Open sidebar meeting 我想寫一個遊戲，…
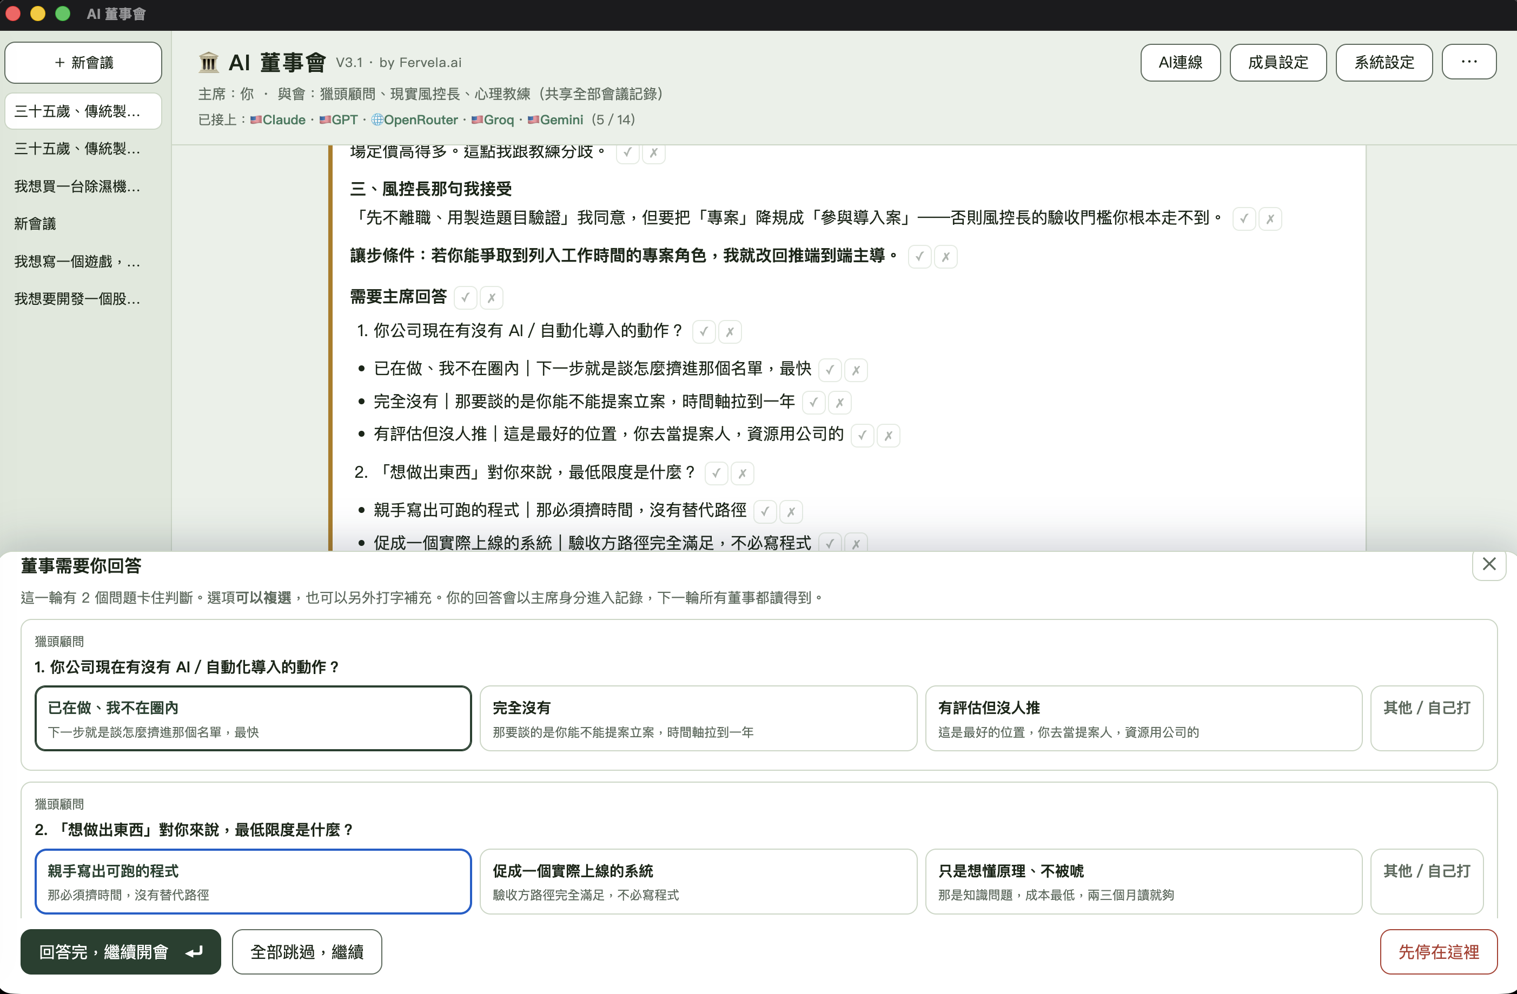The image size is (1517, 994). pyautogui.click(x=83, y=261)
